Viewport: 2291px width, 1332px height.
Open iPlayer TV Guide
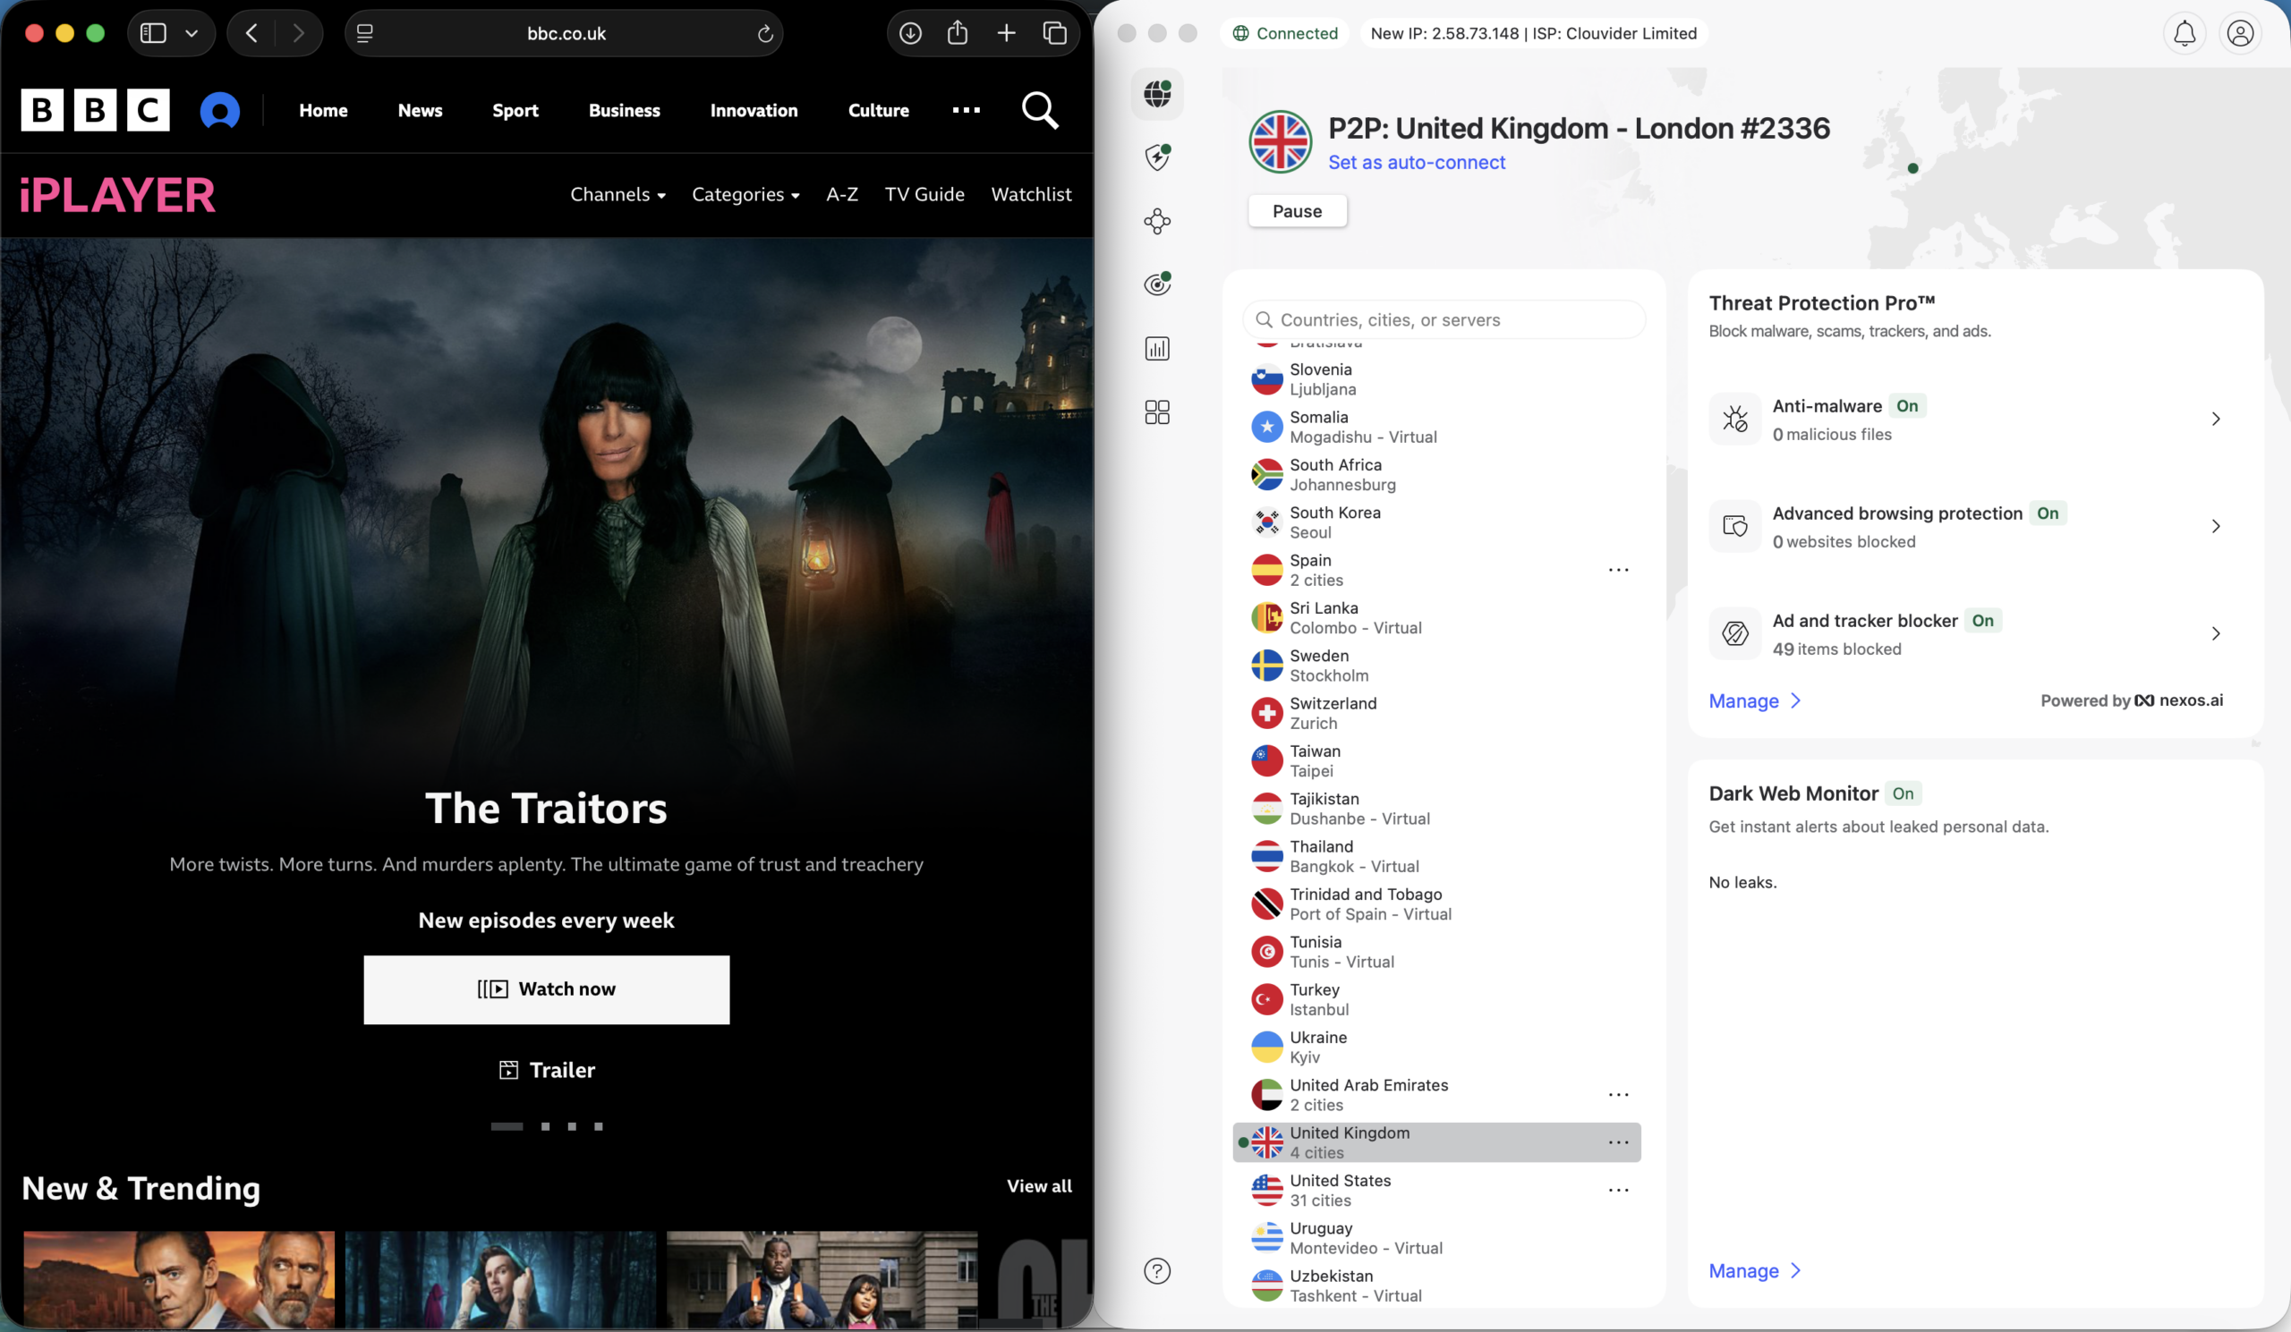pos(924,194)
